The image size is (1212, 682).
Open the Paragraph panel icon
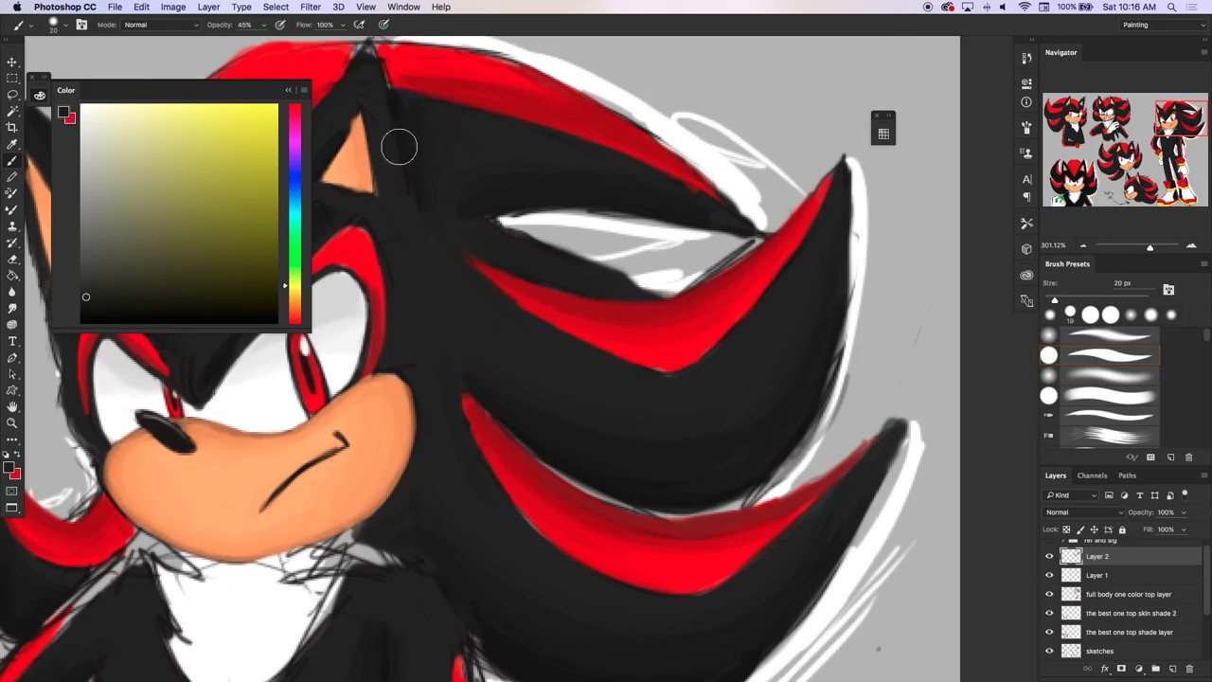[x=1027, y=197]
